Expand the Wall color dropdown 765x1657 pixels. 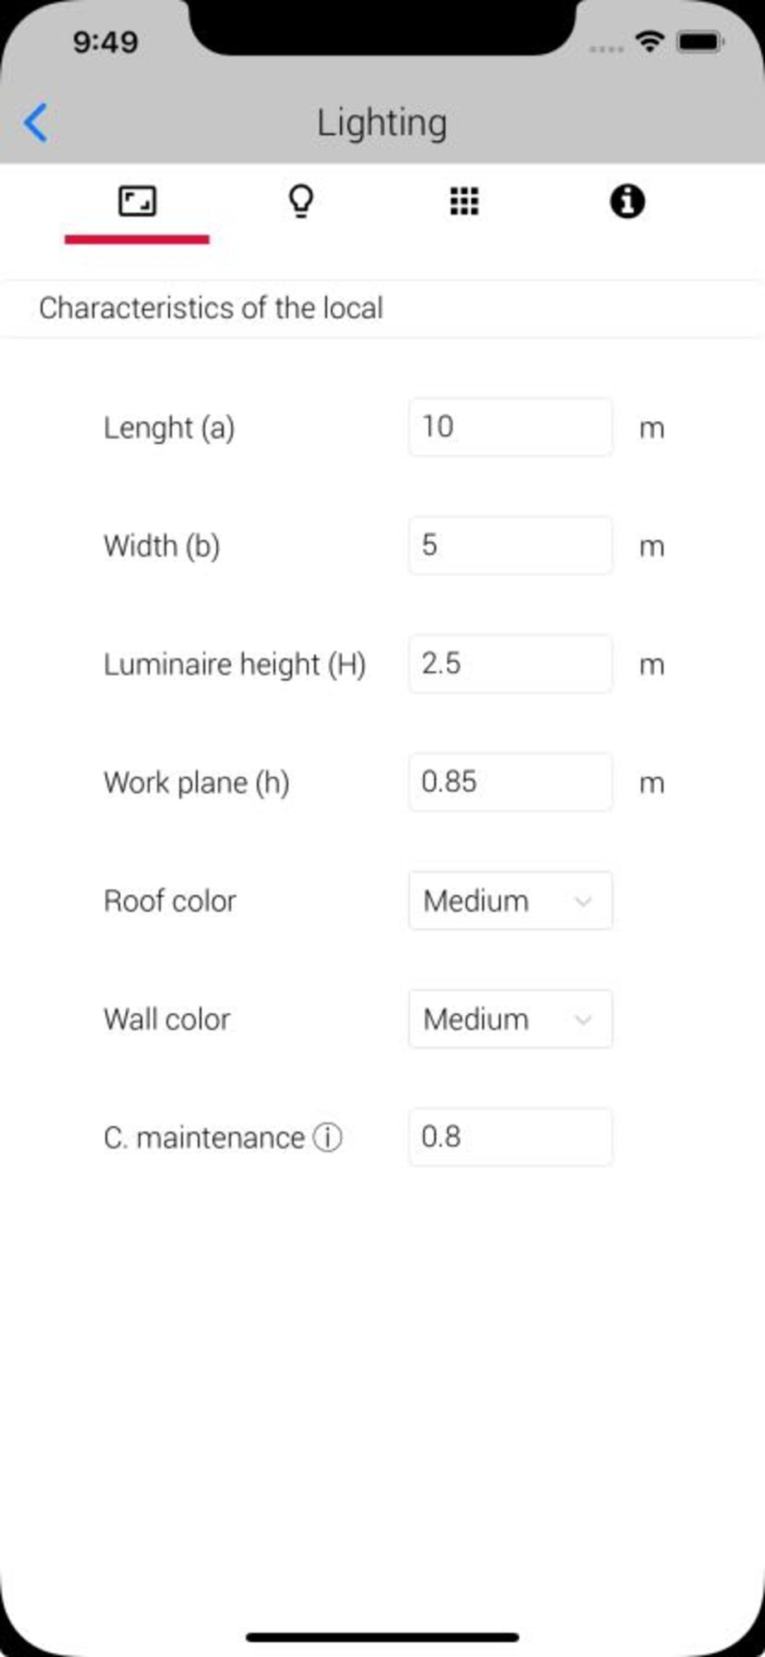click(x=511, y=1019)
